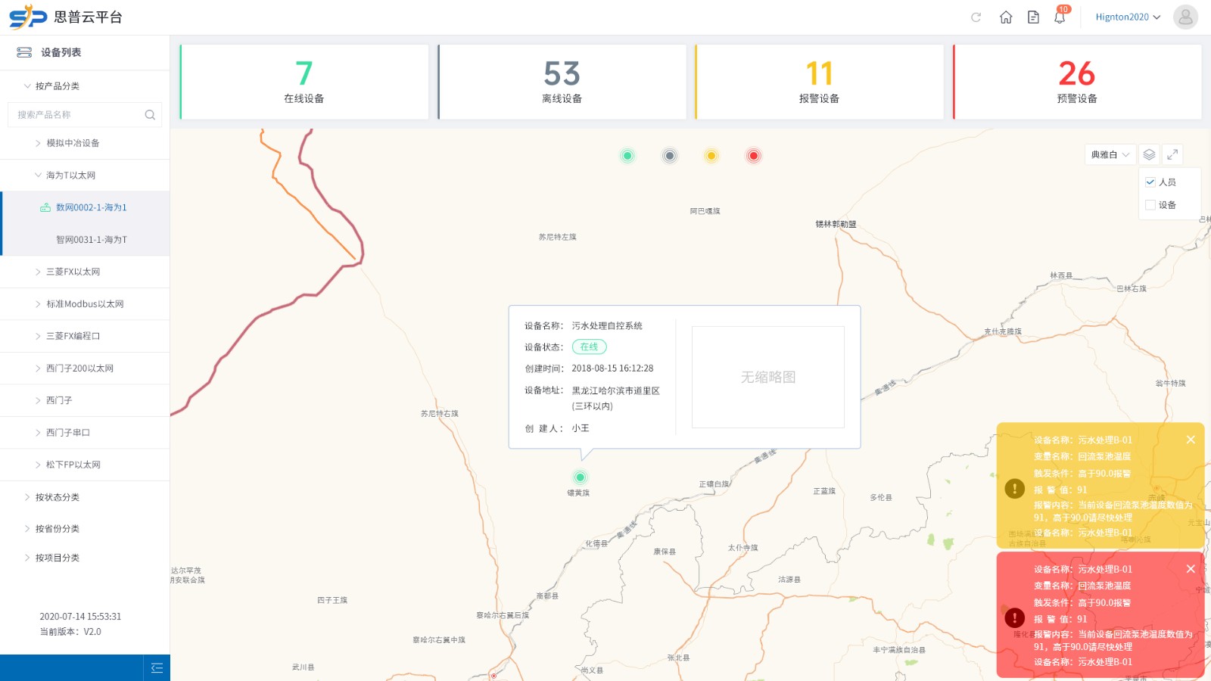The image size is (1211, 681).
Task: Click the search magnifier in product search
Action: (150, 115)
